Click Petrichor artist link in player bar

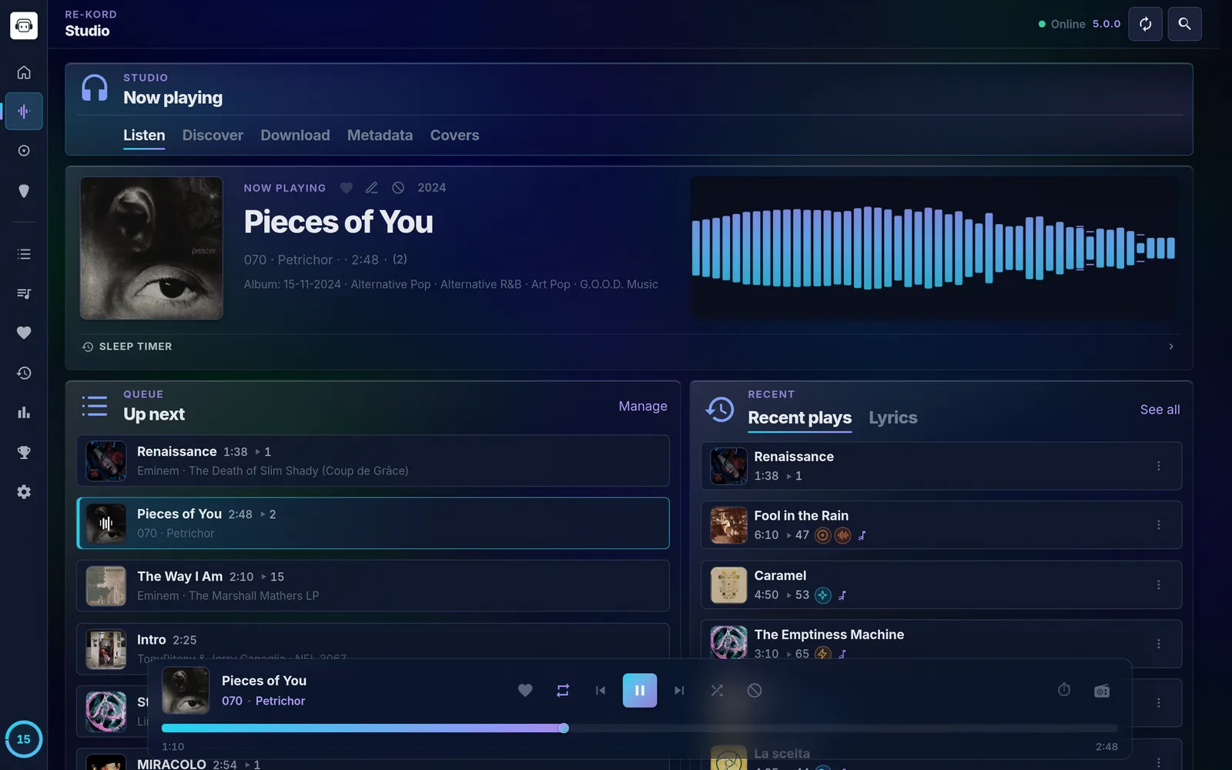click(x=280, y=701)
